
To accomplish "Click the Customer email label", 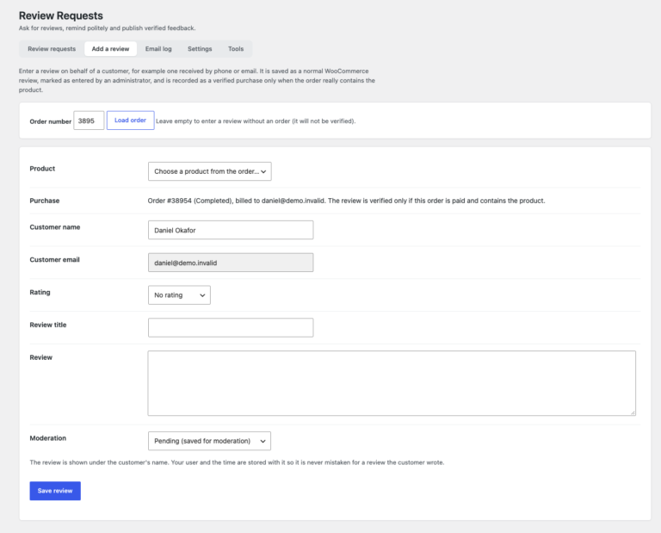I will click(x=54, y=260).
